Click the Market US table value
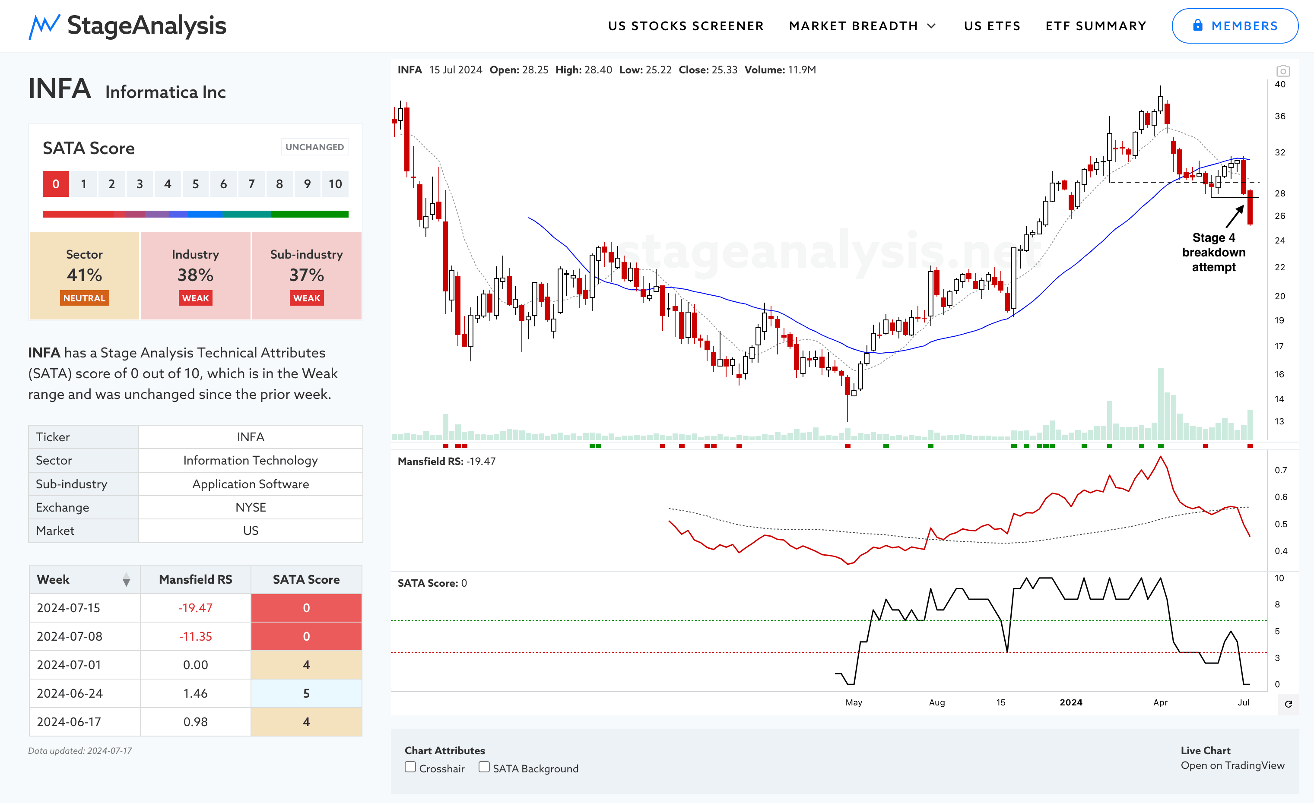 tap(251, 531)
